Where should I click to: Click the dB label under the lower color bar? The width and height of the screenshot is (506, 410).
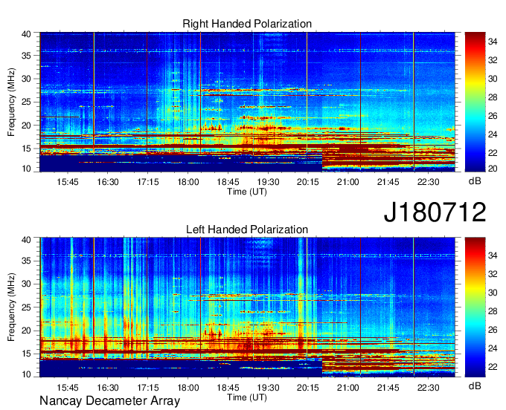click(475, 385)
